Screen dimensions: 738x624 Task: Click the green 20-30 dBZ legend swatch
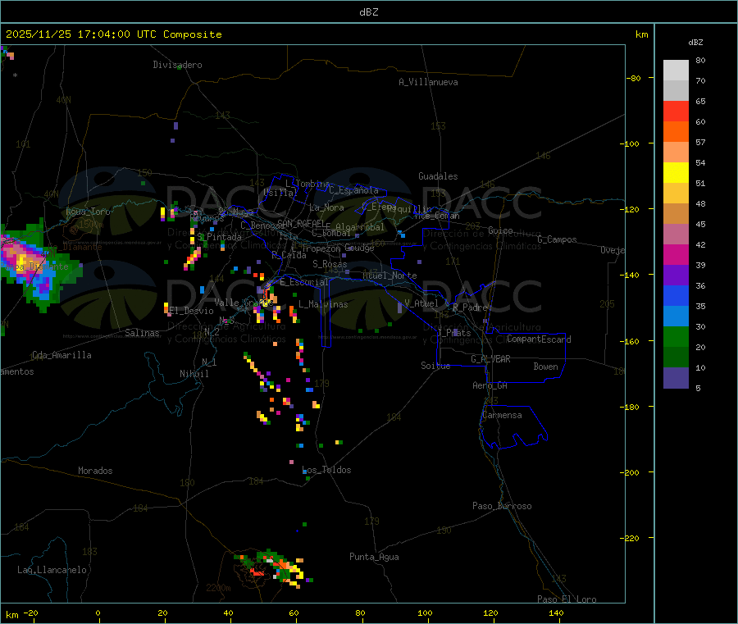(676, 336)
